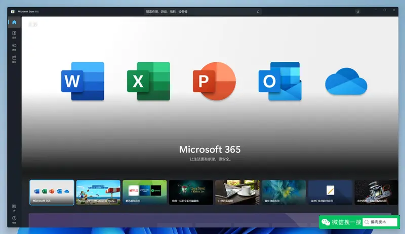The height and width of the screenshot is (234, 405).
Task: Click the Outlook icon in the banner
Action: coord(280,81)
